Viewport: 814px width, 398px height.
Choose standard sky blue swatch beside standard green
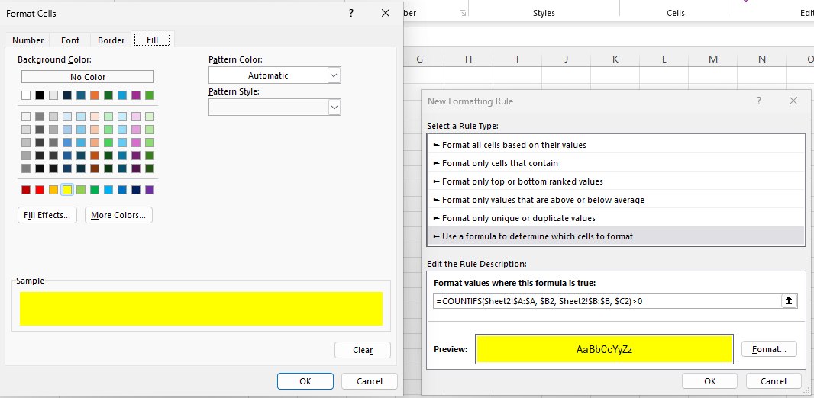coord(108,190)
